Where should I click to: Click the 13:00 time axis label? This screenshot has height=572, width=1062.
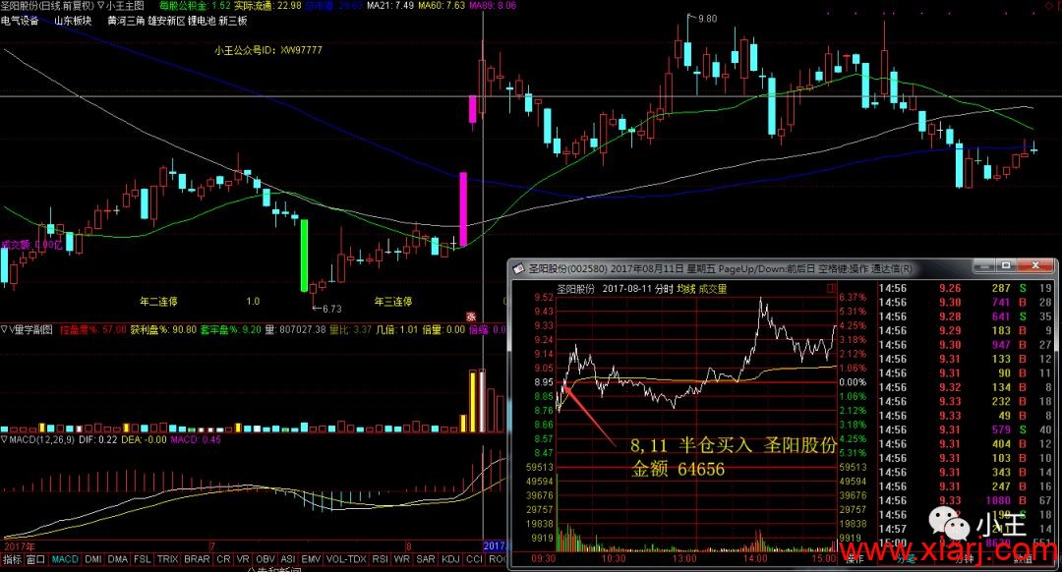[684, 558]
